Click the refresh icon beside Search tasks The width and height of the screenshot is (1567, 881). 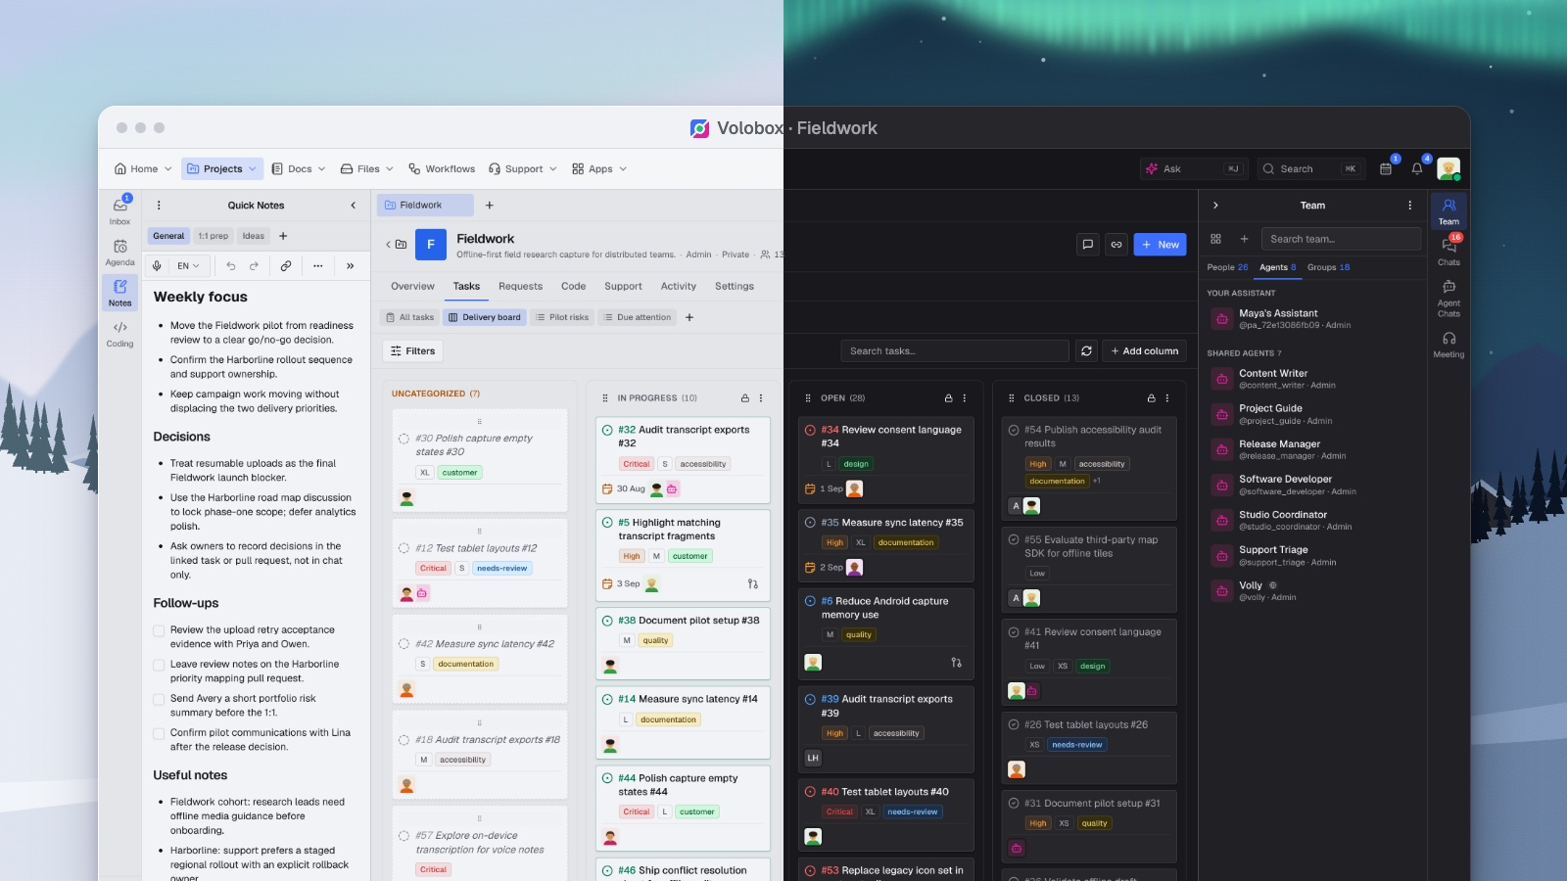(1086, 350)
